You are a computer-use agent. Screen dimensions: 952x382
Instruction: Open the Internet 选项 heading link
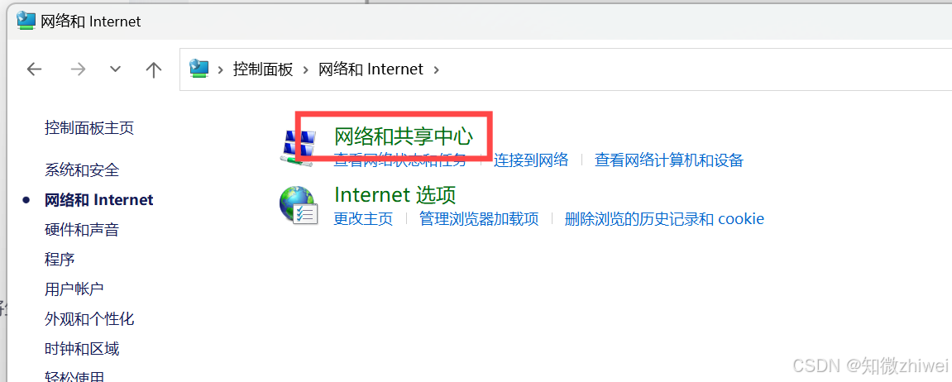tap(395, 195)
